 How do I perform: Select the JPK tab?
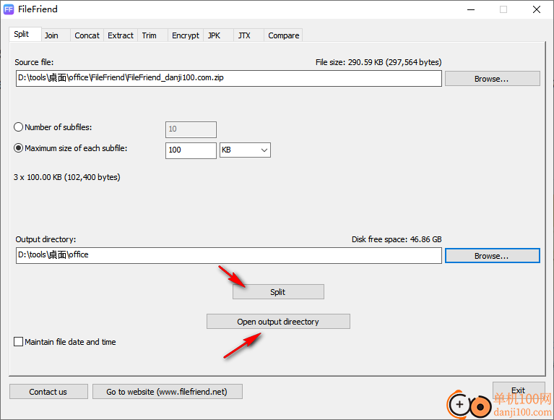218,35
